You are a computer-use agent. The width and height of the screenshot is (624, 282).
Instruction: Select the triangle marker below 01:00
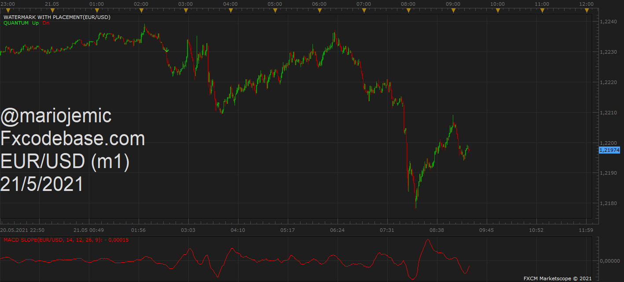(97, 11)
